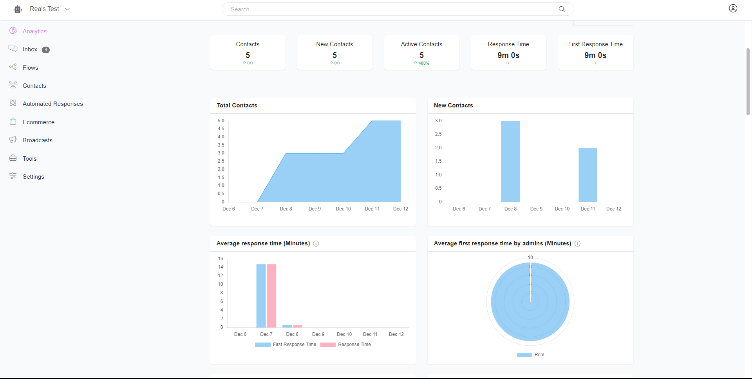The width and height of the screenshot is (752, 379).
Task: Expand the Reals Test workspace dropdown
Action: [67, 9]
